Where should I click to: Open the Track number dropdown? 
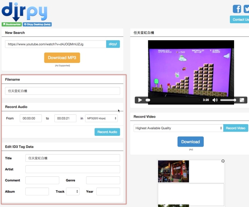73,192
